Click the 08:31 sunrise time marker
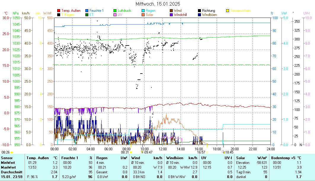 click(x=125, y=152)
